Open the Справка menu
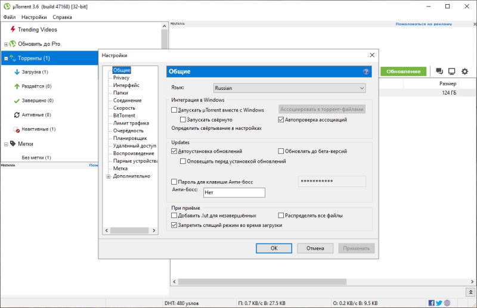The width and height of the screenshot is (477, 308). [x=62, y=17]
